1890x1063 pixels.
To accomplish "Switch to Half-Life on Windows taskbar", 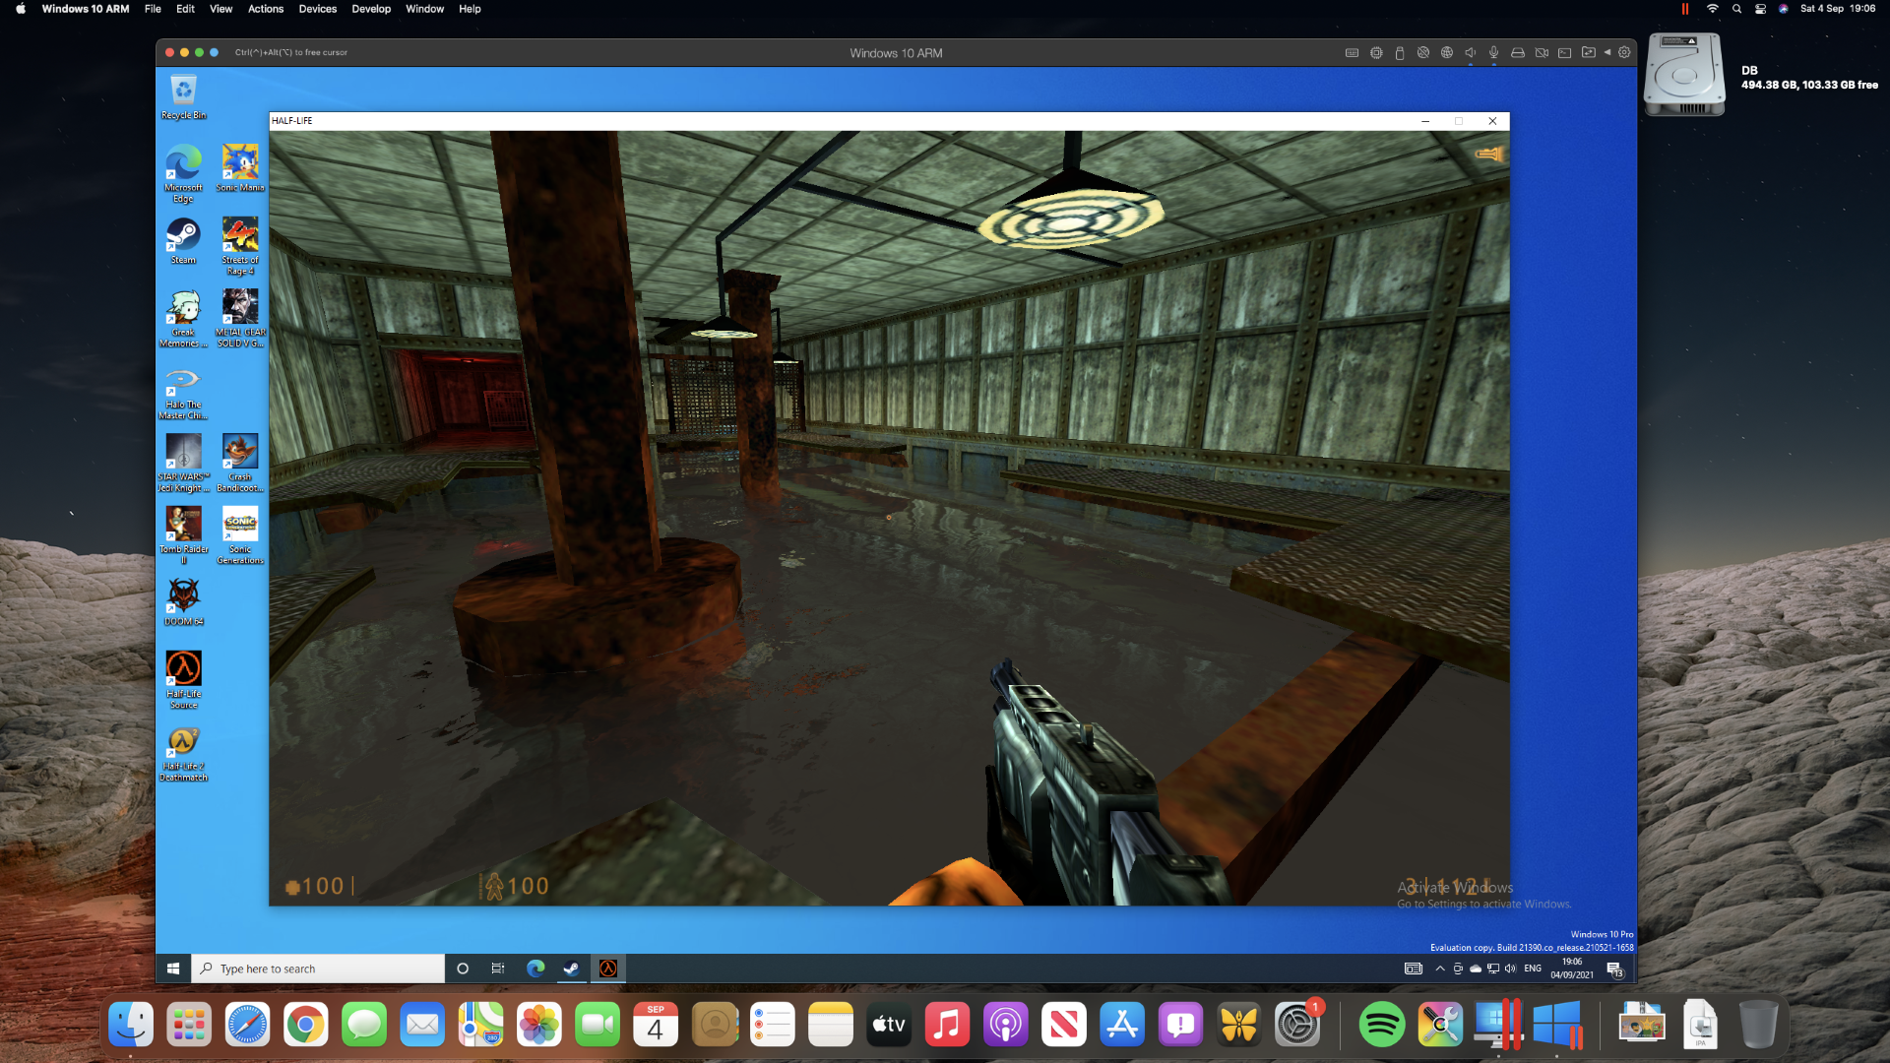I will [608, 969].
